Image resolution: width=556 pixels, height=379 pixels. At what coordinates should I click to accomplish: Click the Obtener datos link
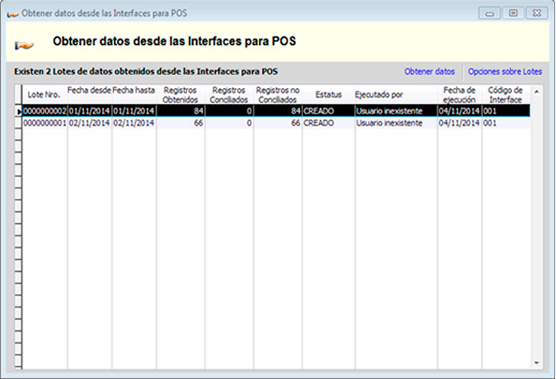pos(429,72)
